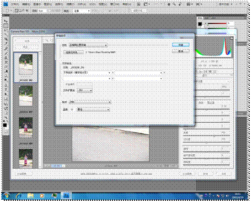The image size is (252, 203).
Task: Open the Quality preset dropdown
Action: pos(93,110)
